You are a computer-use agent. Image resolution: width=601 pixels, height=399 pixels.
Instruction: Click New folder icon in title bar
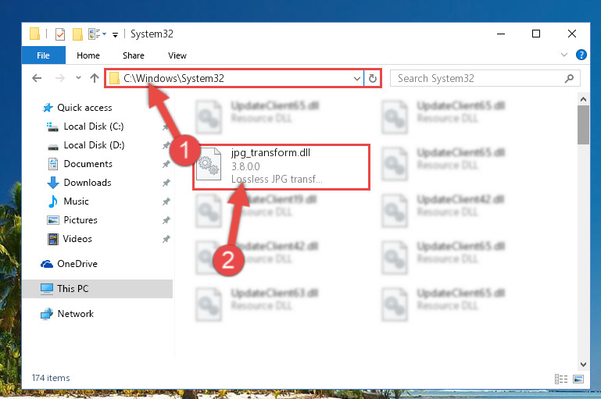click(x=77, y=34)
